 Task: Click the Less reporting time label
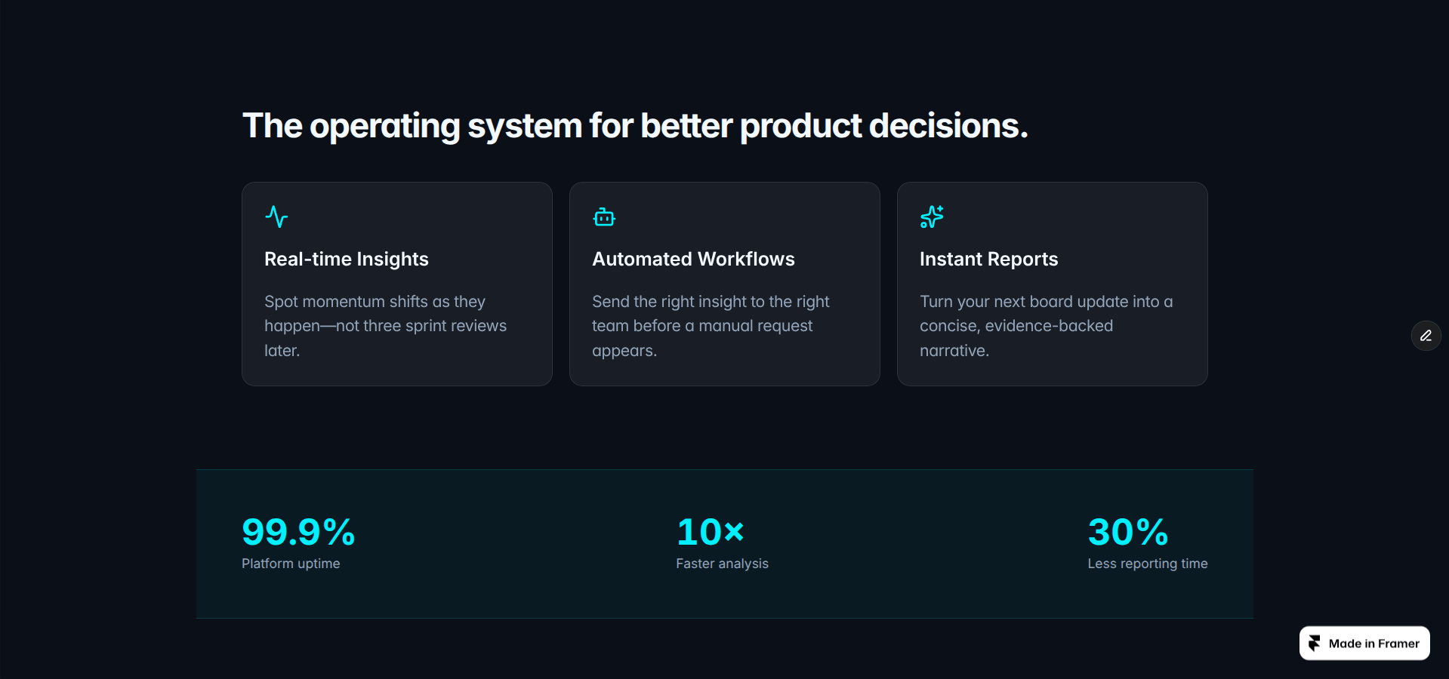[1148, 564]
